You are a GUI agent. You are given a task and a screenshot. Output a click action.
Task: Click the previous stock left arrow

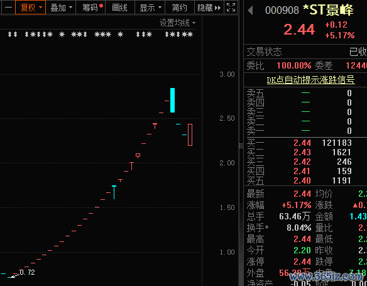(x=250, y=11)
